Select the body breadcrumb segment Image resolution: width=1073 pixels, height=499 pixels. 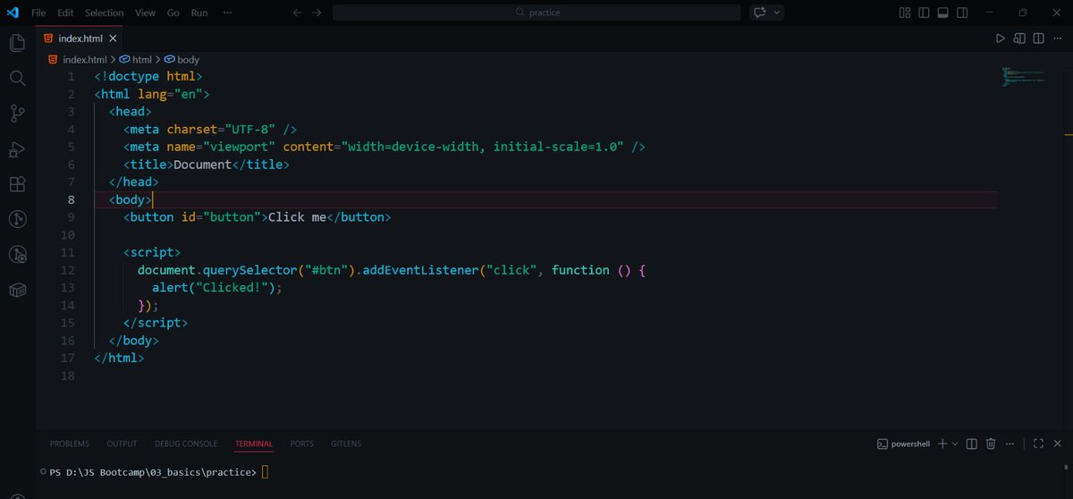(x=182, y=59)
